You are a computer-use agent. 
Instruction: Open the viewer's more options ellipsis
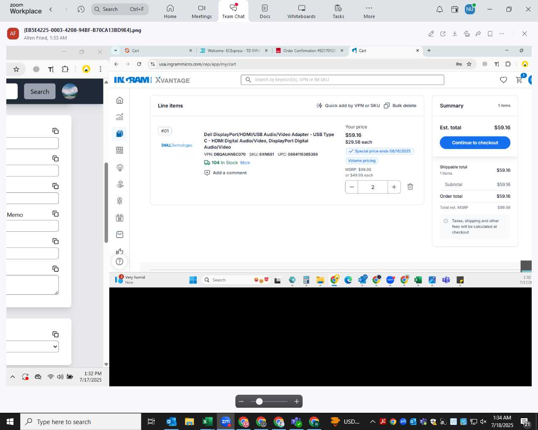502,34
